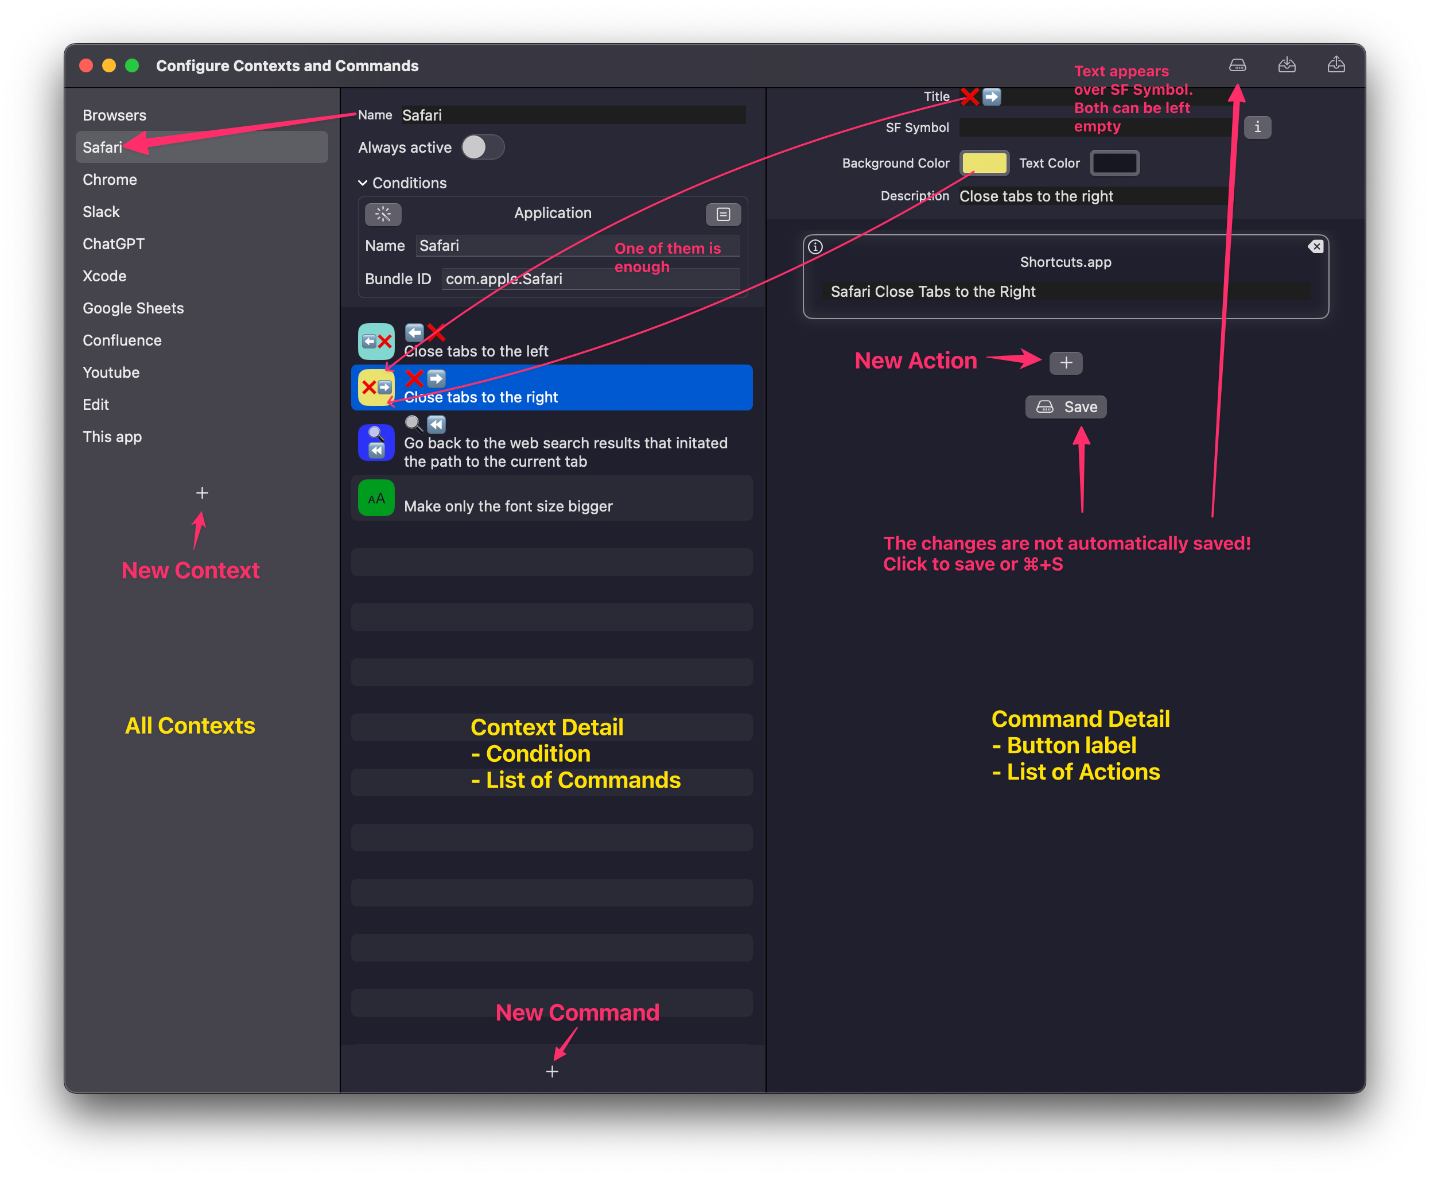
Task: Click the Bundle ID field com.apple.Safari
Action: (591, 279)
